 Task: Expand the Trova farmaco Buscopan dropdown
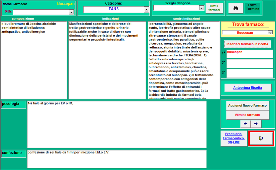tap(270, 32)
